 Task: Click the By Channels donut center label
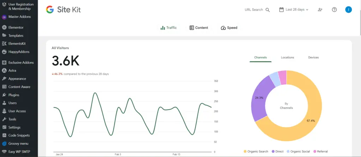286,106
